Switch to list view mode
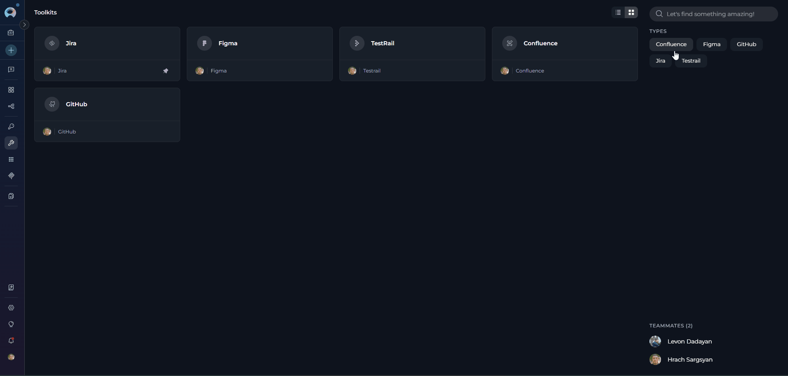788x376 pixels. click(617, 12)
